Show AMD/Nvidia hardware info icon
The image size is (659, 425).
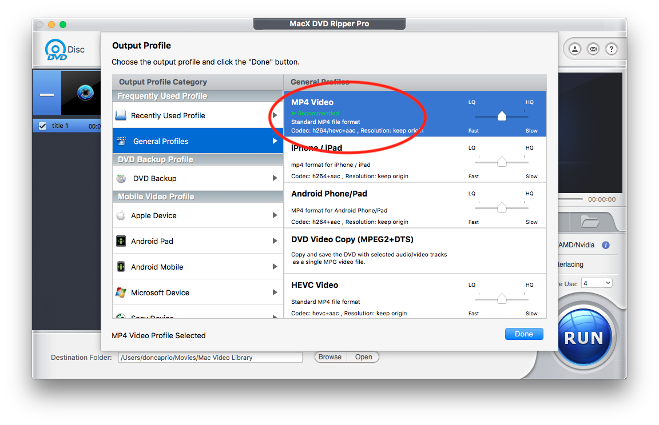[x=606, y=245]
